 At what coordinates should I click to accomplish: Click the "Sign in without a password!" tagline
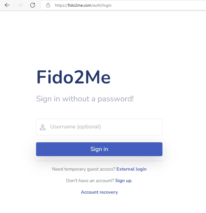85,99
